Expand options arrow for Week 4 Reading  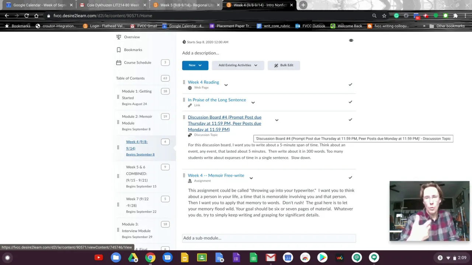pyautogui.click(x=226, y=85)
